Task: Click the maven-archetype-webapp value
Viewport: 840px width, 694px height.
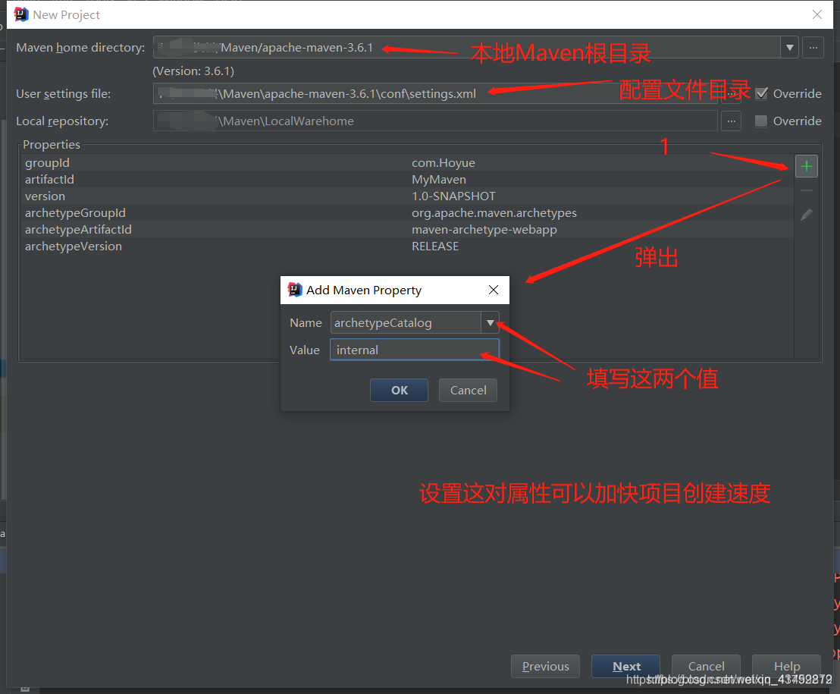Action: 484,229
